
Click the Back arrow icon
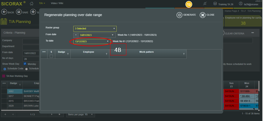(x=4, y=12)
